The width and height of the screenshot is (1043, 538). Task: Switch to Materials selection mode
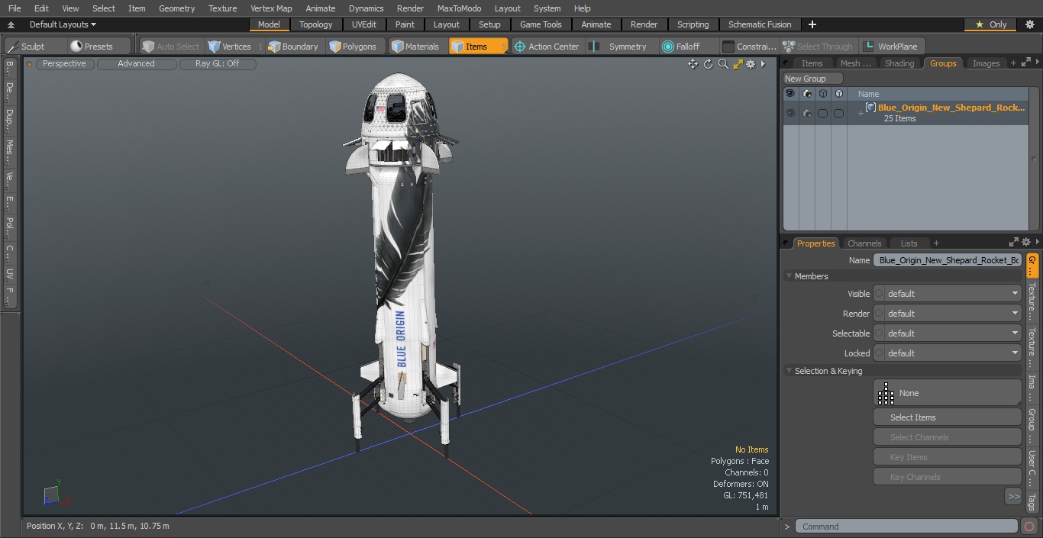415,47
